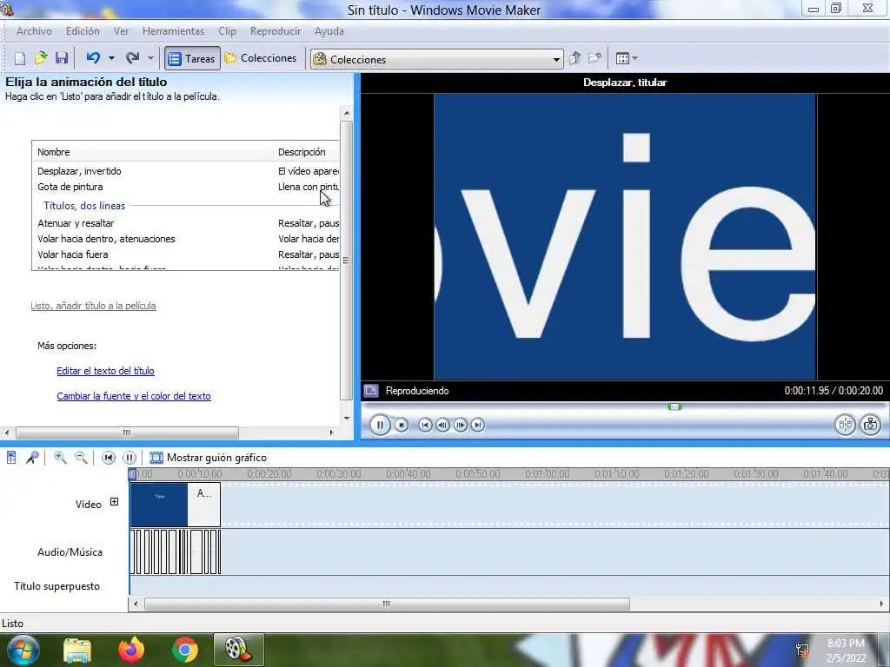Screen dimensions: 890x667
Task: Jump forward to end of preview
Action: pyautogui.click(x=478, y=425)
